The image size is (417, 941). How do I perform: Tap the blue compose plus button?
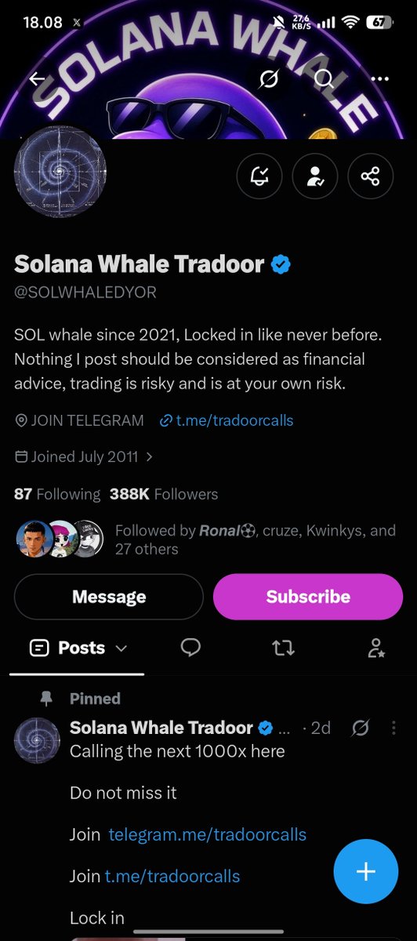click(366, 871)
